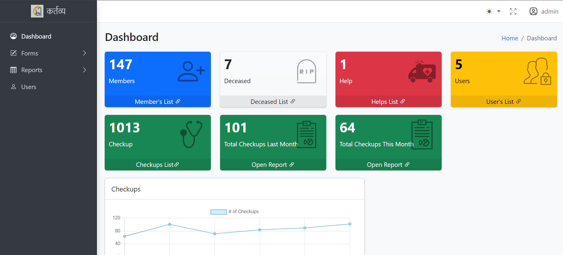Expand the Reports sidebar menu
This screenshot has height=255, width=563.
coord(48,70)
